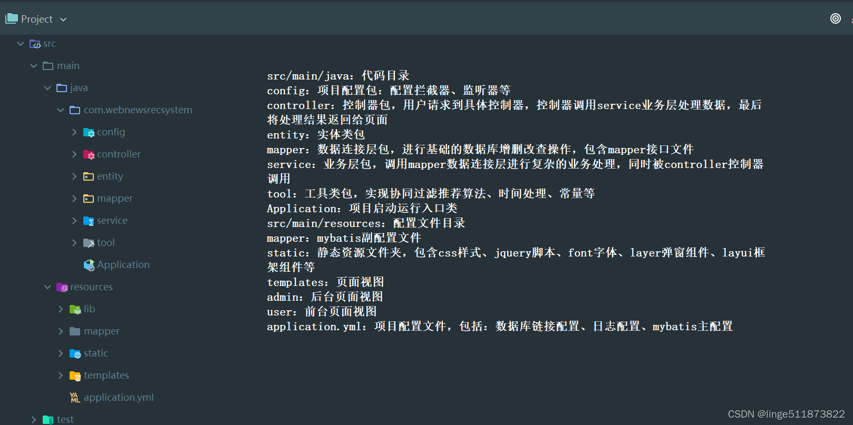The image size is (853, 425).
Task: Click the java folder icon
Action: pos(62,88)
